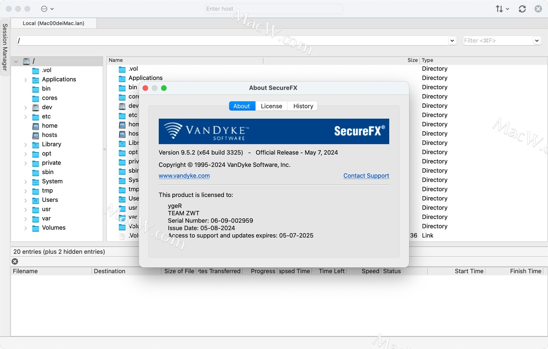Open the www.vandyke.com link

(x=184, y=176)
